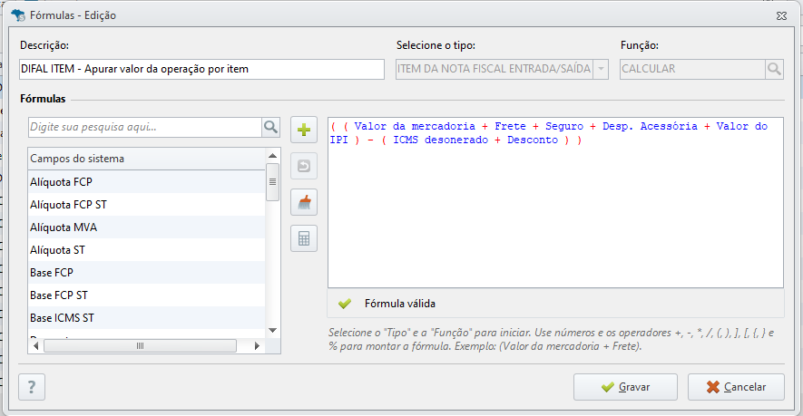Image resolution: width=803 pixels, height=416 pixels.
Task: Clear the formula with the broom icon
Action: (x=304, y=203)
